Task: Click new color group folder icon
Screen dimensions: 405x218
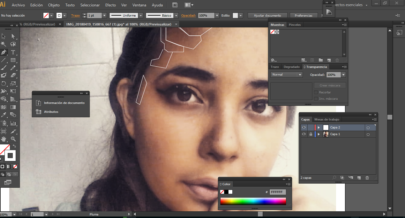Action: click(321, 60)
